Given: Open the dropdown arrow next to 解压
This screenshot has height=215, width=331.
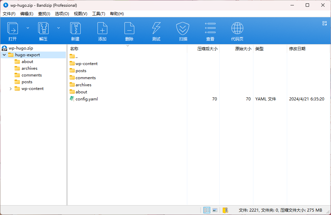Looking at the screenshot, I should [58, 28].
